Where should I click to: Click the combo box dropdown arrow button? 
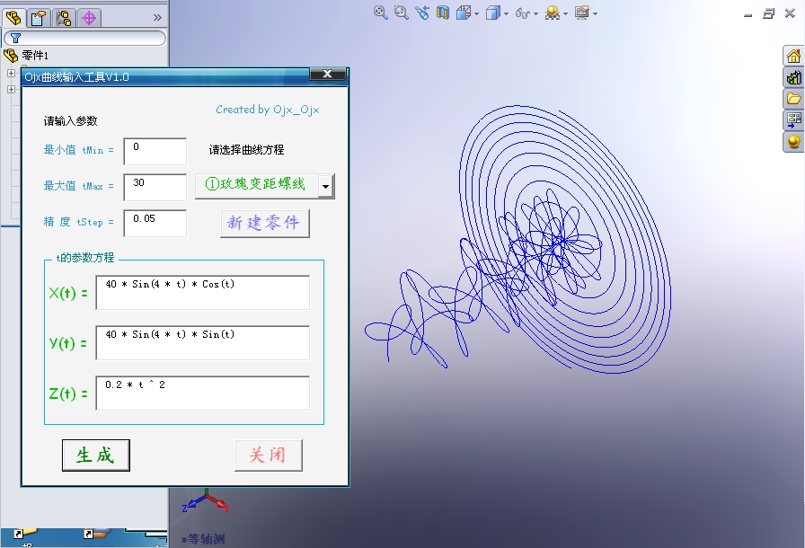[325, 186]
